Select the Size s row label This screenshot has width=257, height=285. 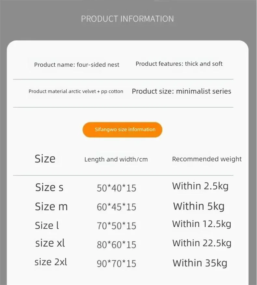49,187
